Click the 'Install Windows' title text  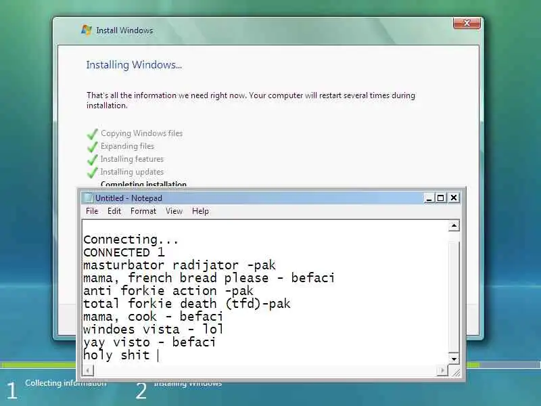124,30
